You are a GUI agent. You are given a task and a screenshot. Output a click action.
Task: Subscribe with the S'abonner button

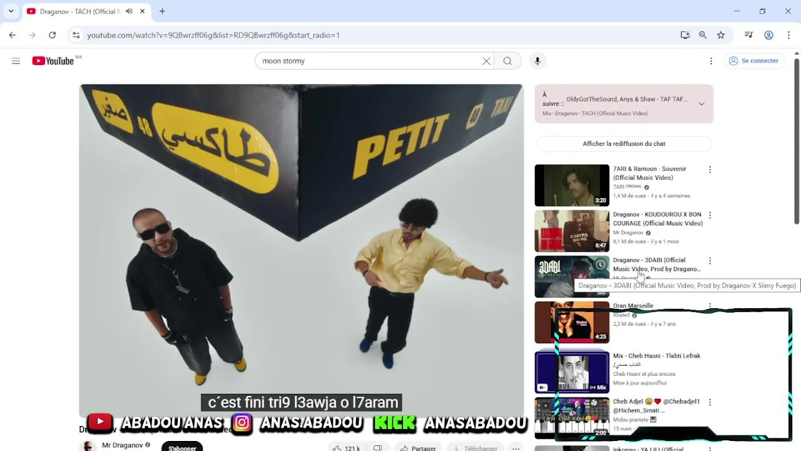click(x=182, y=447)
